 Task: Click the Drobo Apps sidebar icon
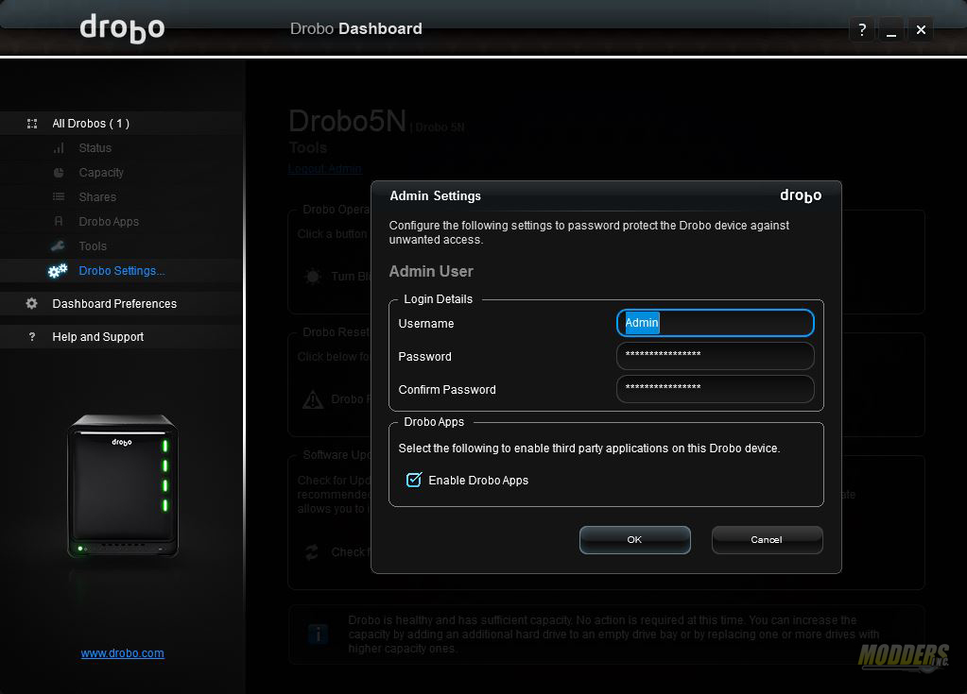click(59, 222)
